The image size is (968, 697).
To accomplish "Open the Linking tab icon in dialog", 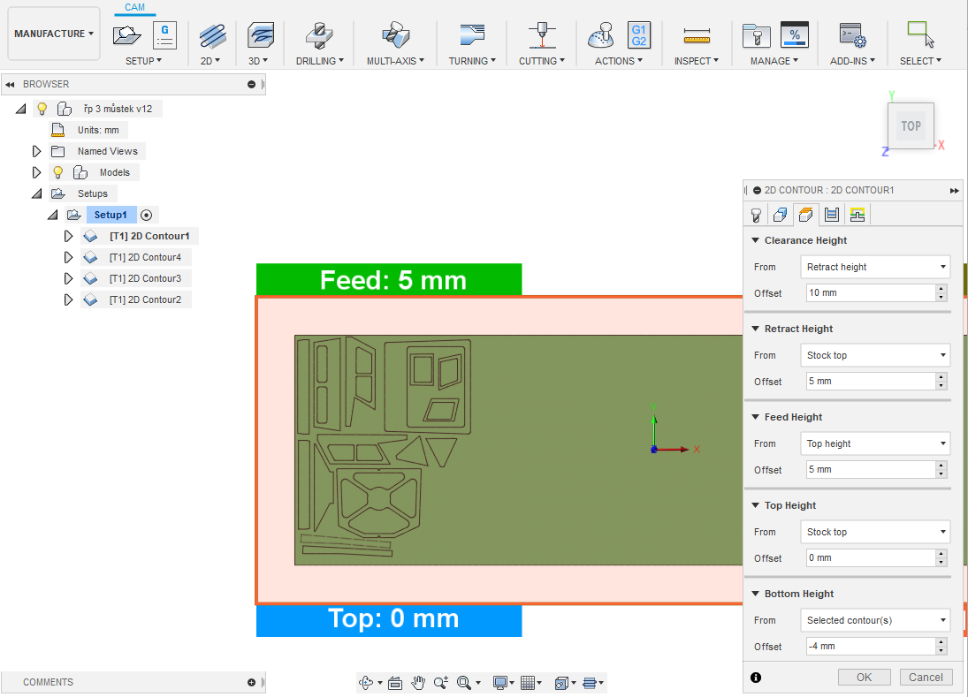I will [x=857, y=215].
